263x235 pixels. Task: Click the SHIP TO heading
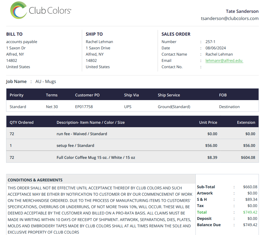[94, 34]
